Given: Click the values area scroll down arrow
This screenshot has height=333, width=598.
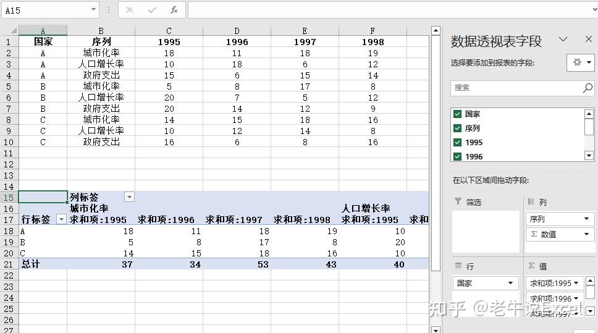Looking at the screenshot, I should coord(590,311).
